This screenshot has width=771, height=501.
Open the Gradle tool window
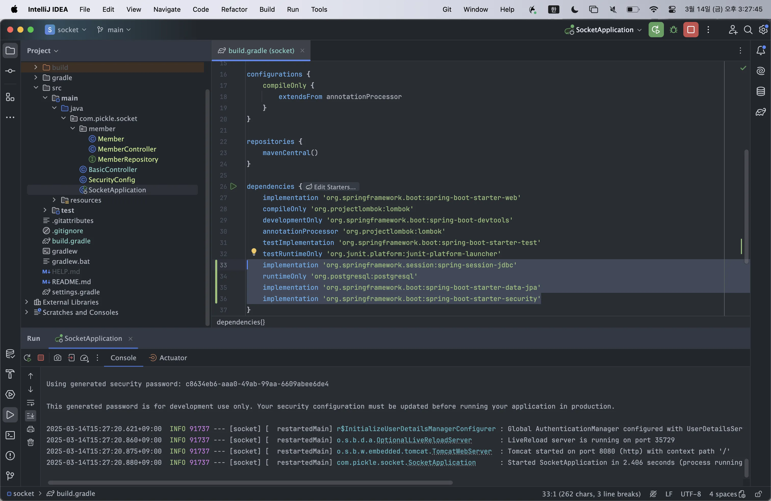pyautogui.click(x=761, y=112)
